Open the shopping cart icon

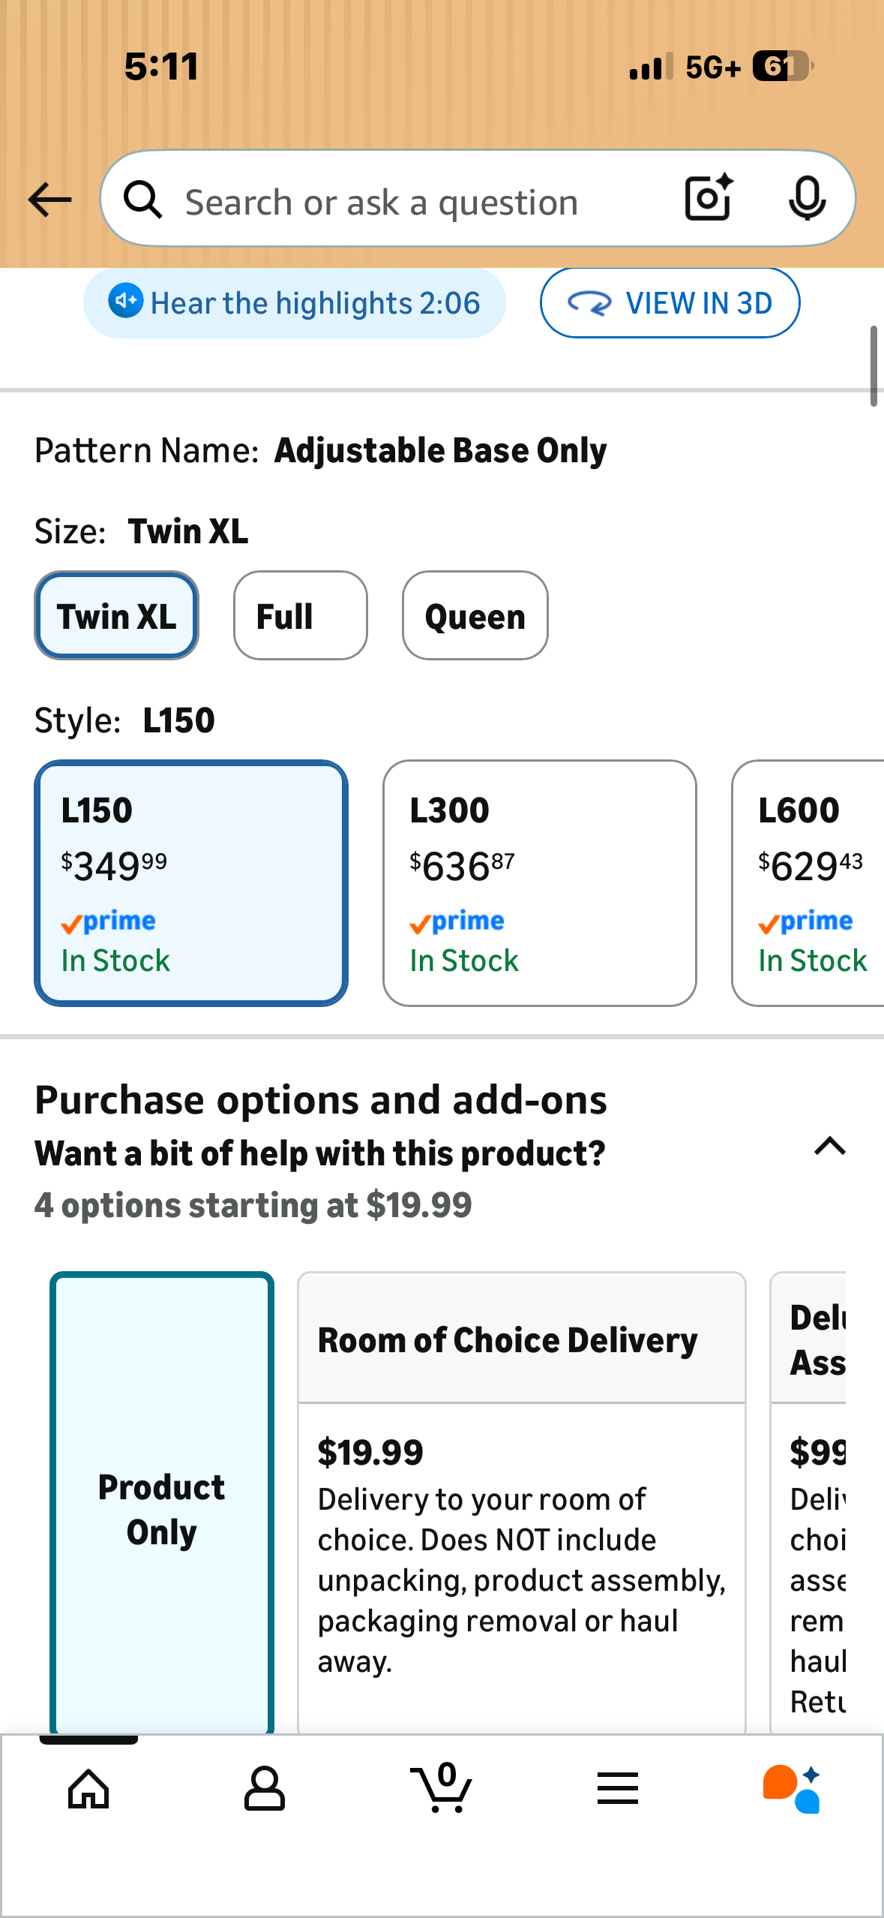(x=442, y=1789)
